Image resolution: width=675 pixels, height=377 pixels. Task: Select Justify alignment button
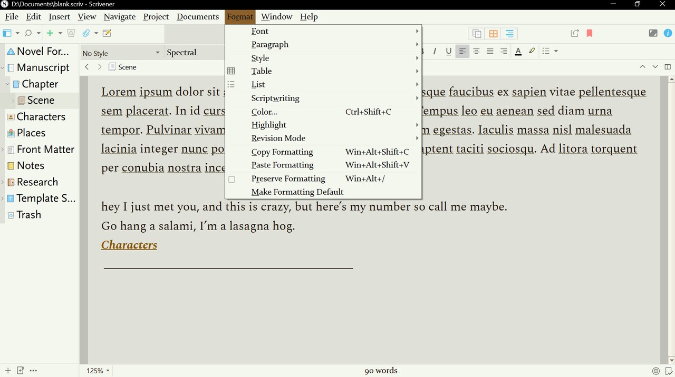click(x=490, y=51)
